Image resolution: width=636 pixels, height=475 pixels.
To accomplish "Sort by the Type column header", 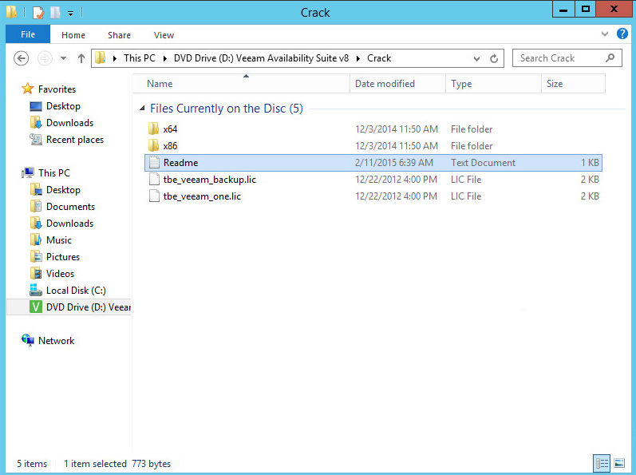I will (493, 84).
